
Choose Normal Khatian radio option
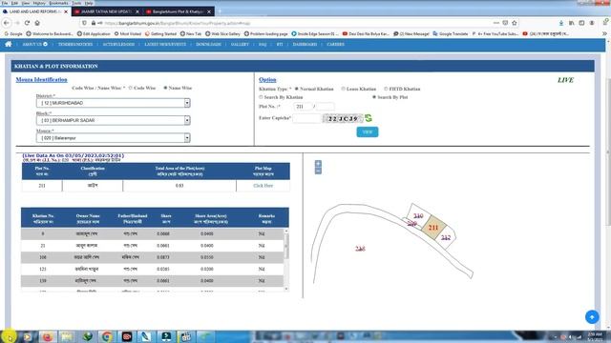[297, 89]
